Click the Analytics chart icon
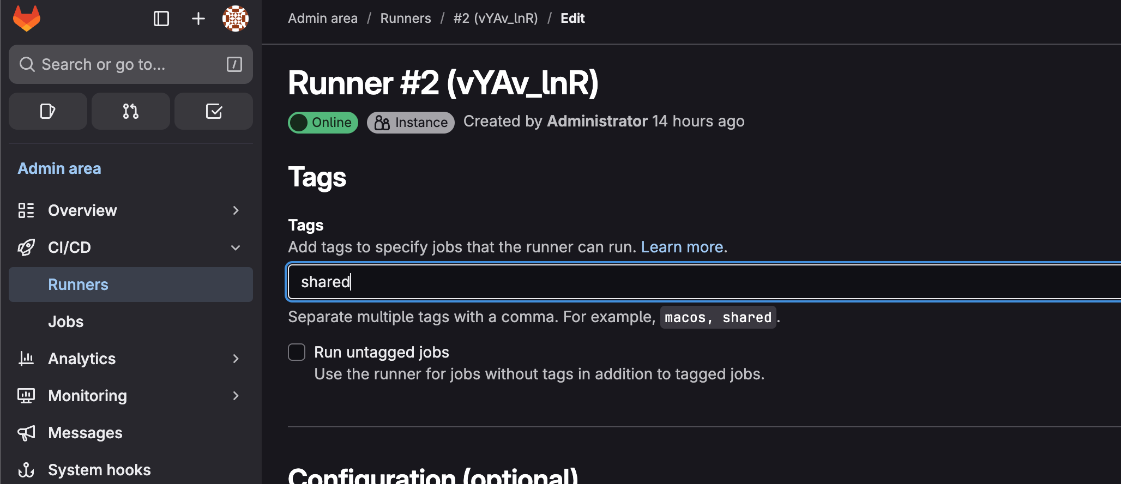The height and width of the screenshot is (484, 1121). [x=26, y=359]
